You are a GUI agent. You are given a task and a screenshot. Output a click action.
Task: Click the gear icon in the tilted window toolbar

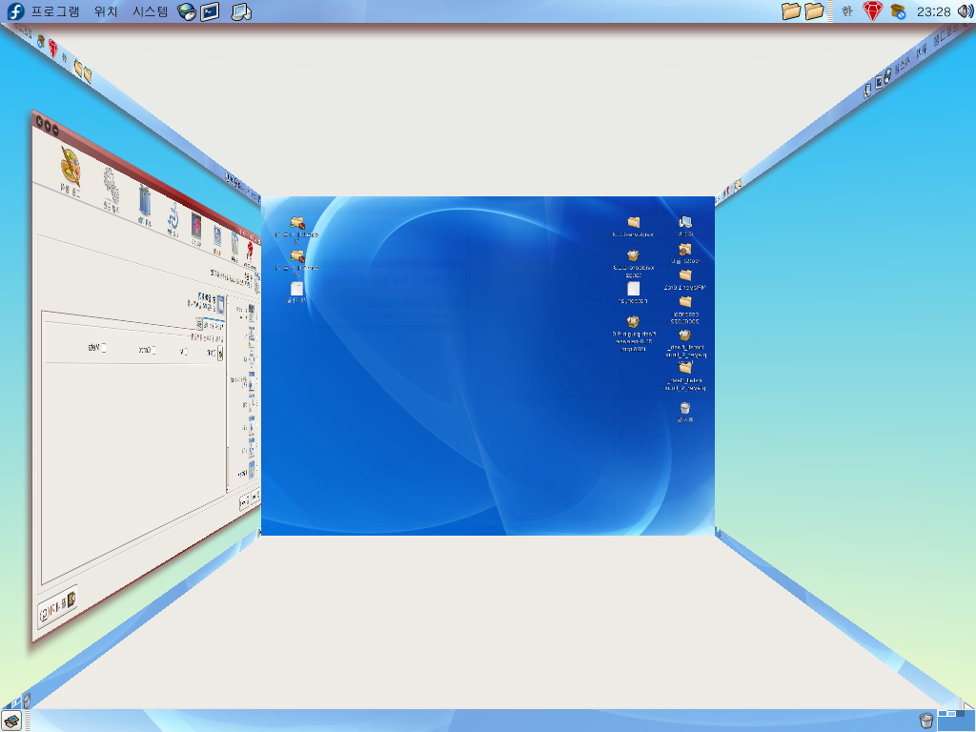tap(111, 185)
